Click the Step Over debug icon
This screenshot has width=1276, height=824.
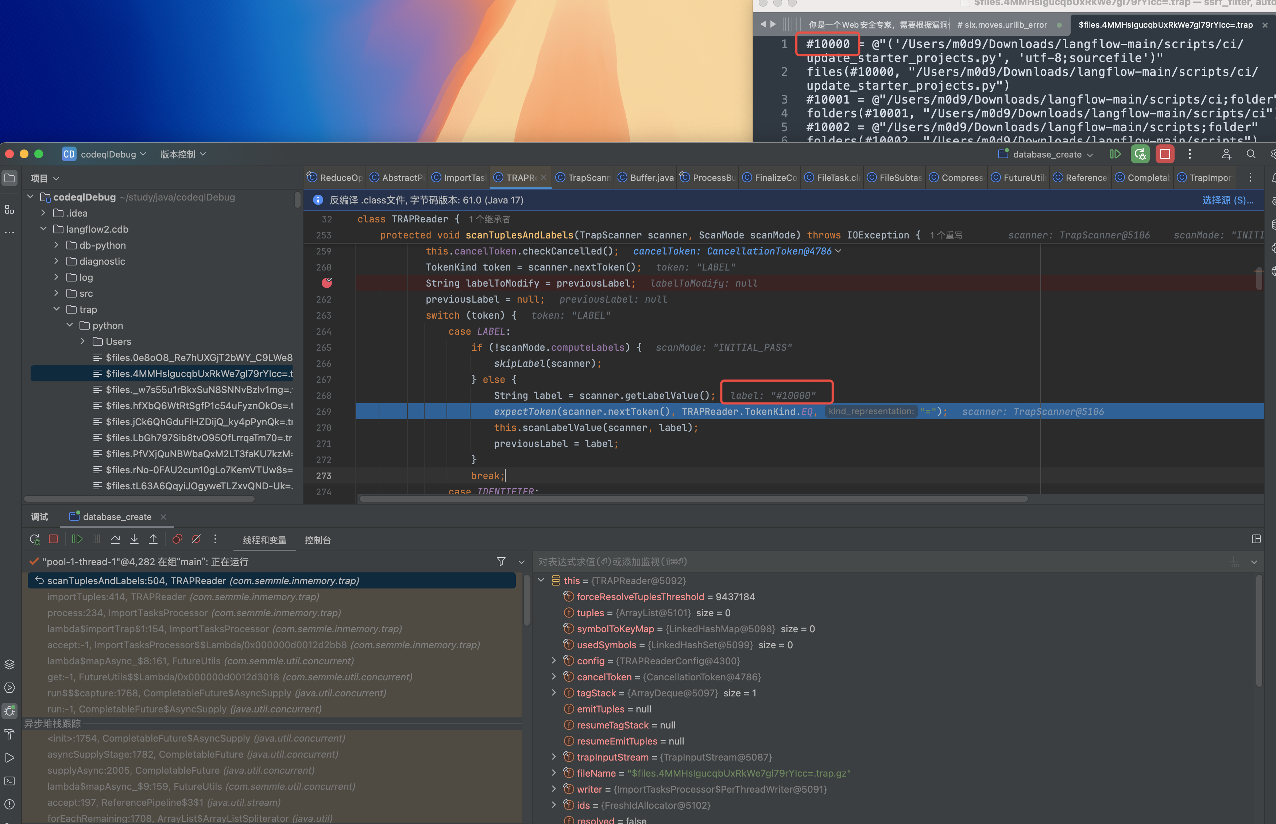click(x=115, y=539)
